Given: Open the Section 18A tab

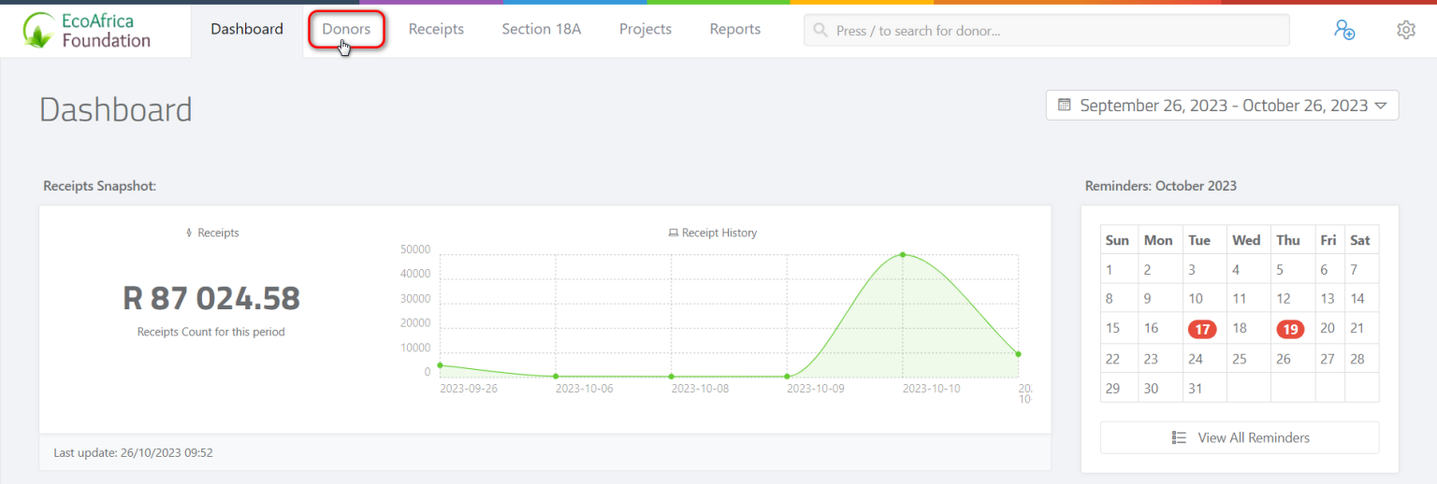Looking at the screenshot, I should [x=541, y=29].
